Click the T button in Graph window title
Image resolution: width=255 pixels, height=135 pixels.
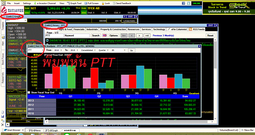(x=124, y=16)
